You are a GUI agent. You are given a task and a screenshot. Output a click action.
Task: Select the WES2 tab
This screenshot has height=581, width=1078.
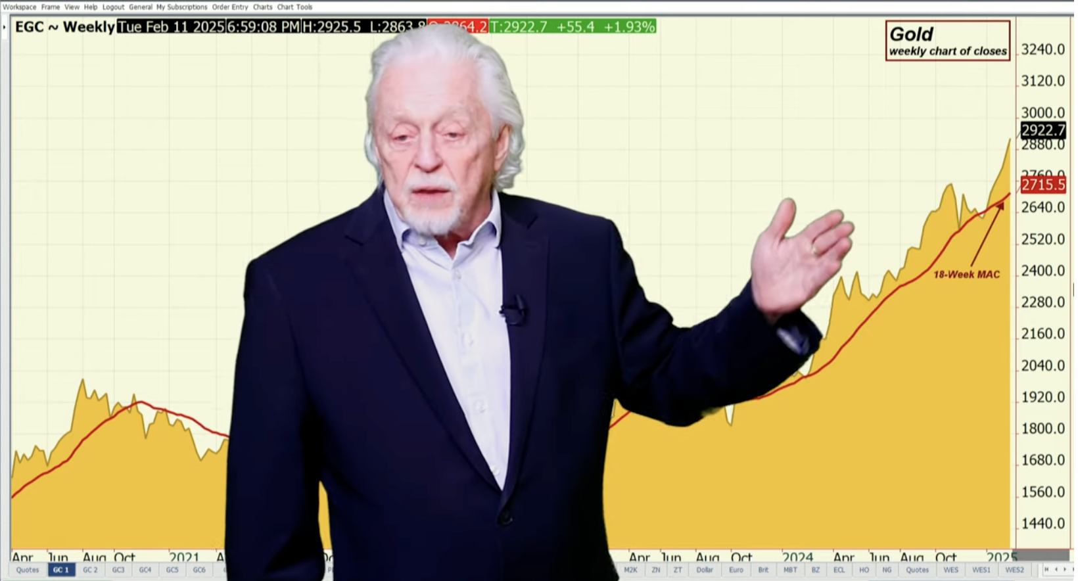coord(1014,570)
